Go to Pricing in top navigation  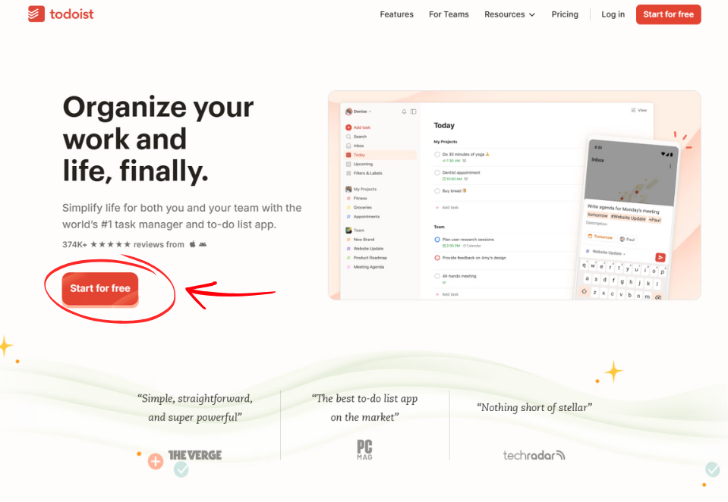coord(565,14)
